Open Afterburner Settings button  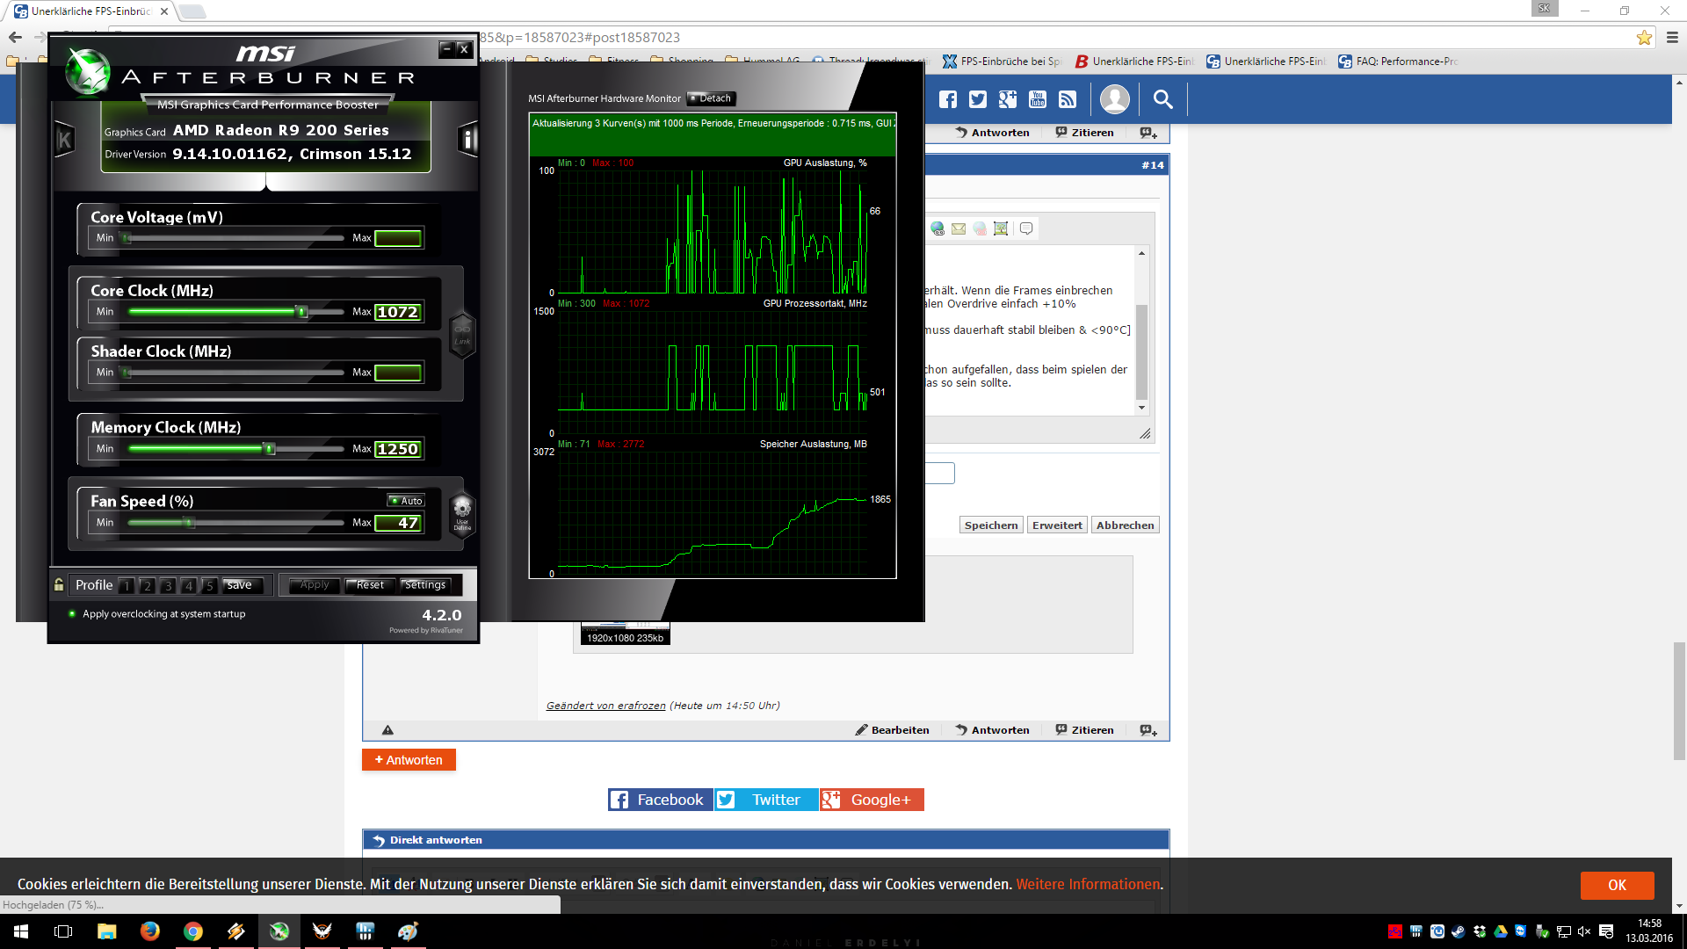tap(425, 585)
